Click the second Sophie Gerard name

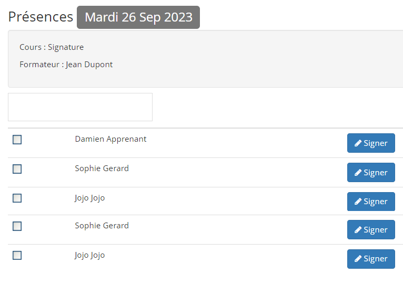[x=102, y=226]
